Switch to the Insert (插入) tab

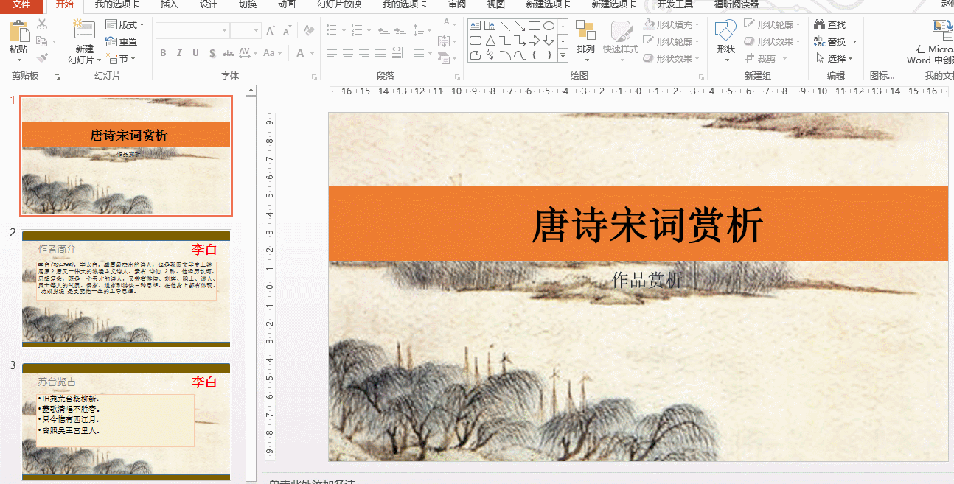click(169, 4)
